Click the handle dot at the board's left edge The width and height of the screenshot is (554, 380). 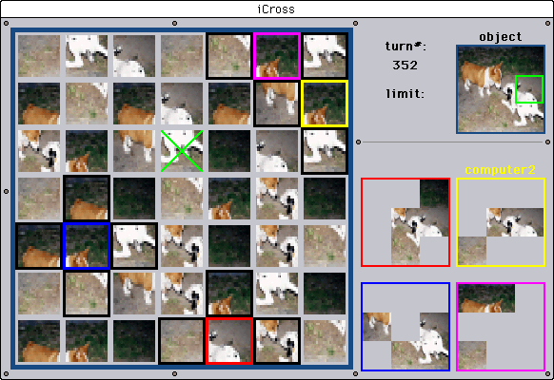(x=6, y=191)
